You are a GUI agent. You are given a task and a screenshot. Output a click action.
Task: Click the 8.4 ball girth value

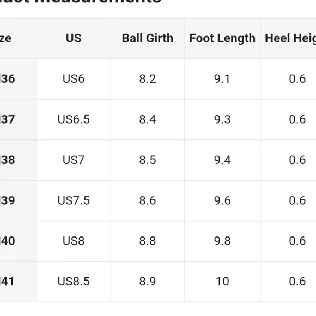pyautogui.click(x=148, y=119)
